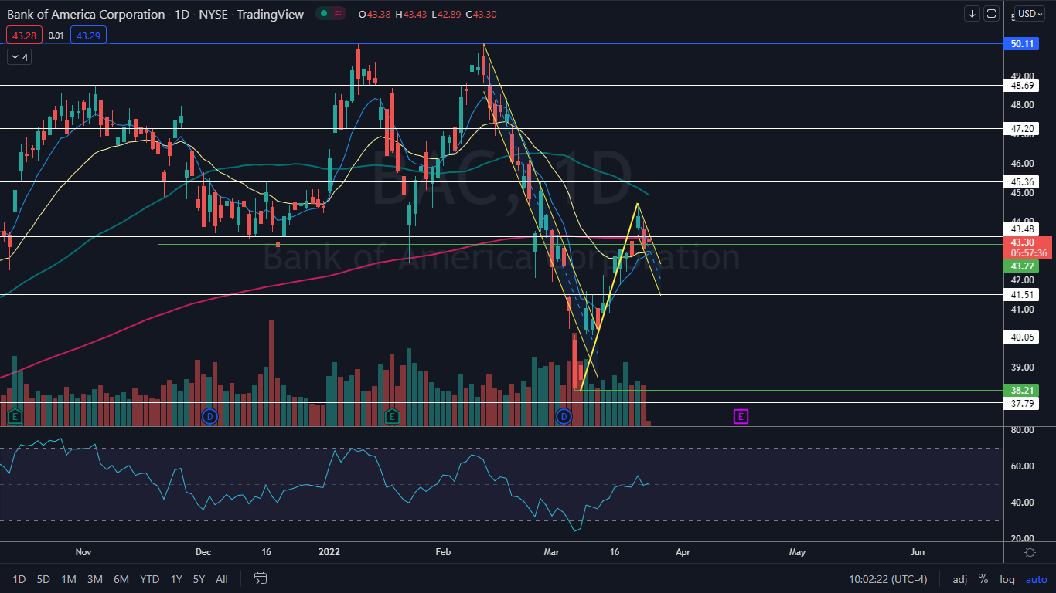Image resolution: width=1056 pixels, height=593 pixels.
Task: Select the 3M time range
Action: (x=95, y=579)
